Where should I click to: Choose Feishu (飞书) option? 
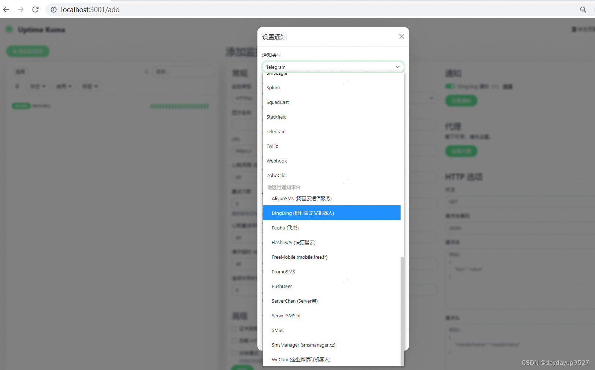point(331,228)
